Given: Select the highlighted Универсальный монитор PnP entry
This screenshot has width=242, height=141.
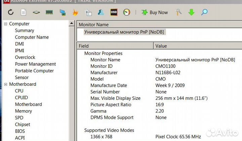Looking at the screenshot, I should click(124, 32).
